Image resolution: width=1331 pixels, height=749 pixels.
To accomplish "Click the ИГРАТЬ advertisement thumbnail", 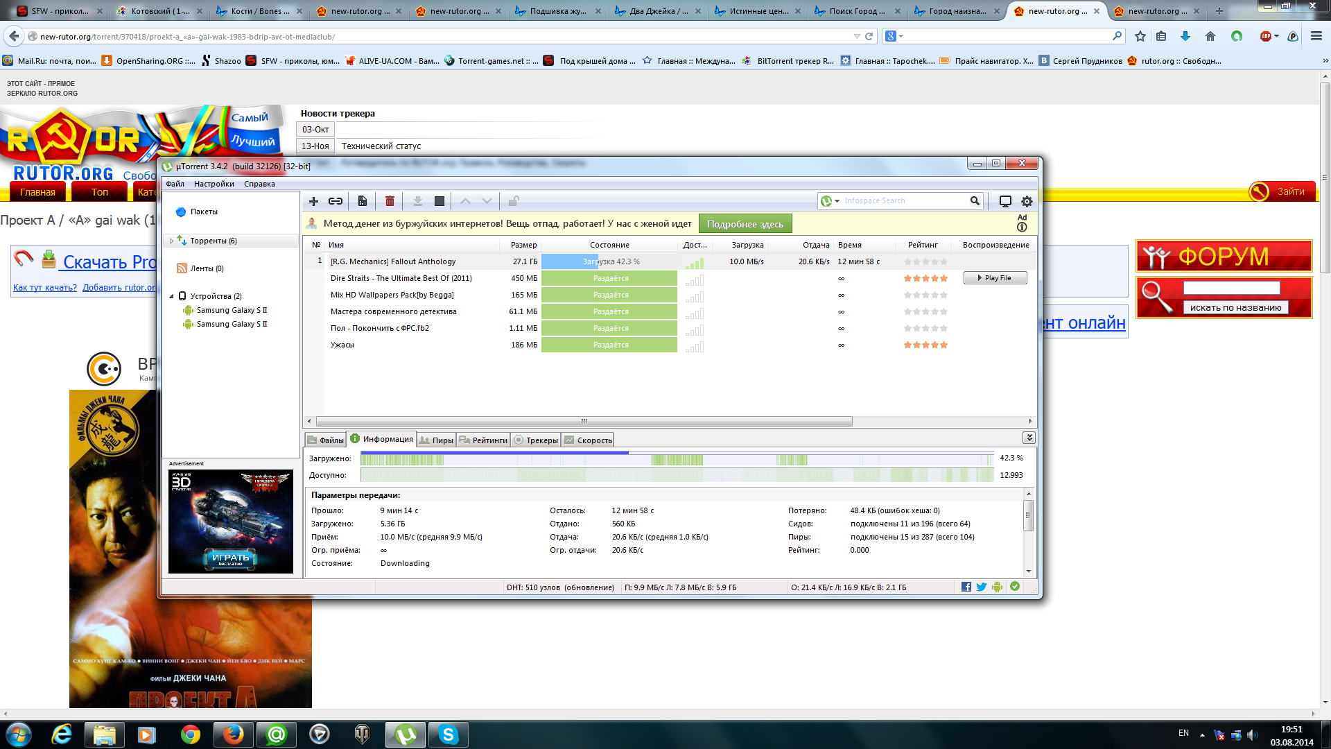I will [x=231, y=522].
